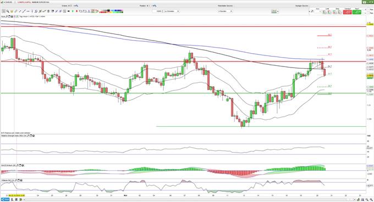Image resolution: width=374 pixels, height=202 pixels.
Task: Click the yellow highlighted date label
Action: click(x=16, y=195)
